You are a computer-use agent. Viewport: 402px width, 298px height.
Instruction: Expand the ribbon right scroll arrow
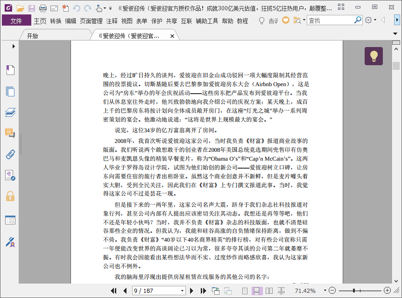[397, 20]
